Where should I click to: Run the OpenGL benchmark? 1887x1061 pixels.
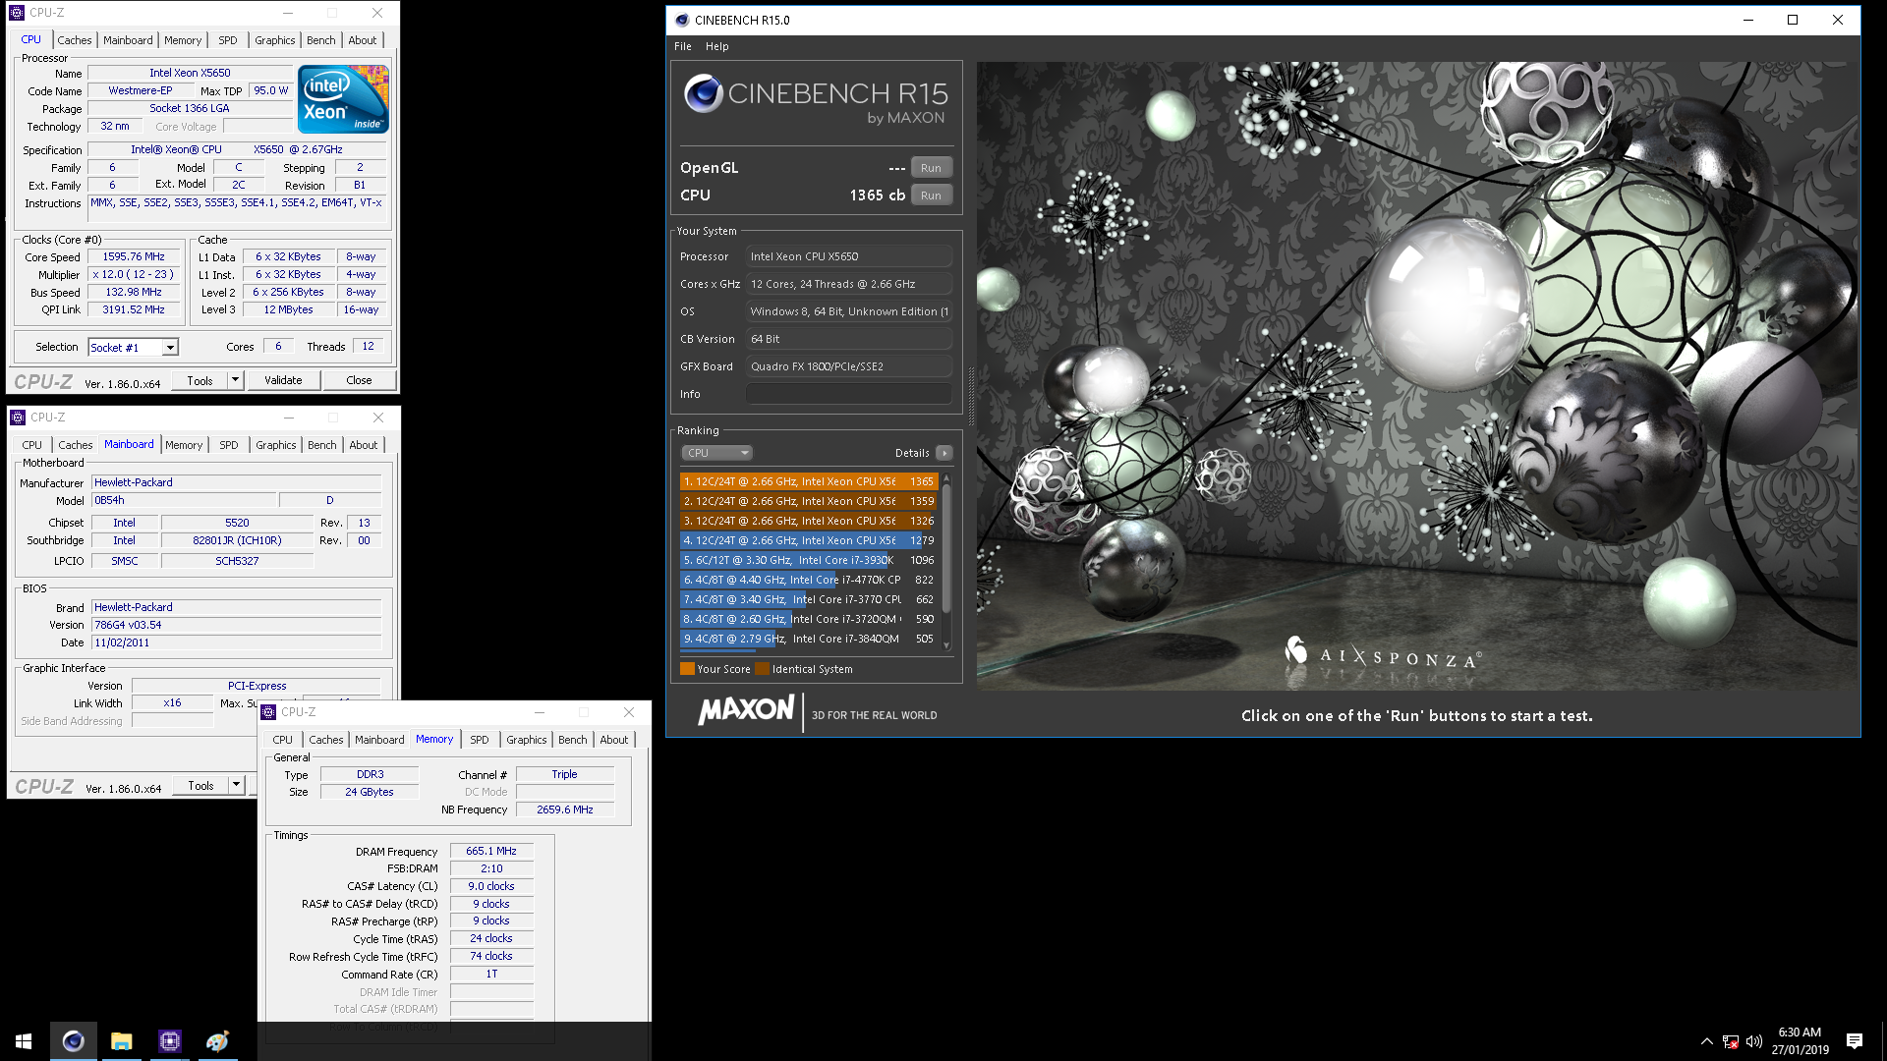tap(931, 168)
